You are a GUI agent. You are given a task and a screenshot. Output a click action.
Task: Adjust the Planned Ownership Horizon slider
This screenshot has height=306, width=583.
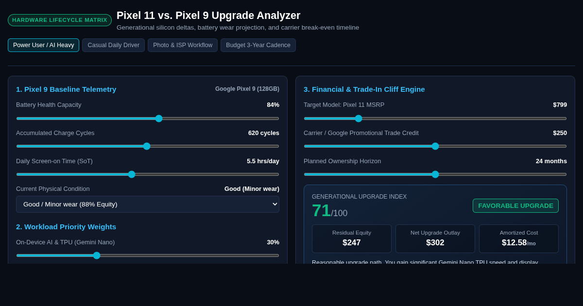pos(435,174)
